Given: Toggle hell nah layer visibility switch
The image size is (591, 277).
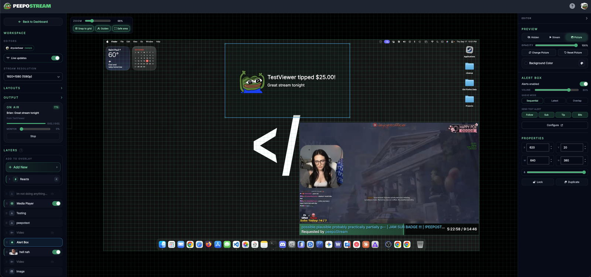Looking at the screenshot, I should 56,252.
